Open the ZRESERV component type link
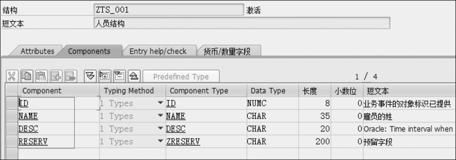This screenshot has height=160, width=456. [183, 142]
